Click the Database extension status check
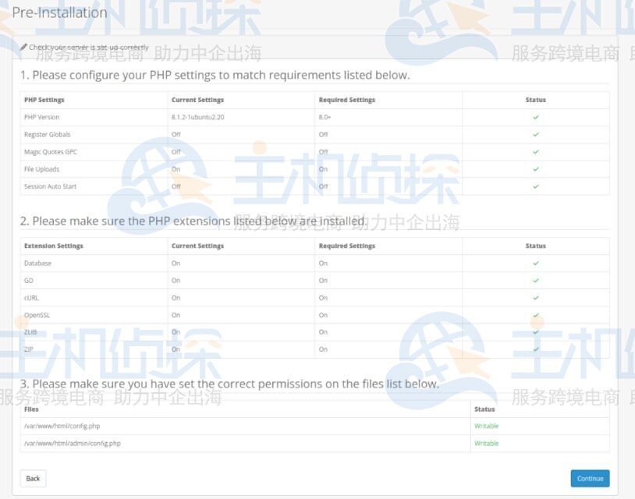Image resolution: width=635 pixels, height=499 pixels. coord(535,263)
